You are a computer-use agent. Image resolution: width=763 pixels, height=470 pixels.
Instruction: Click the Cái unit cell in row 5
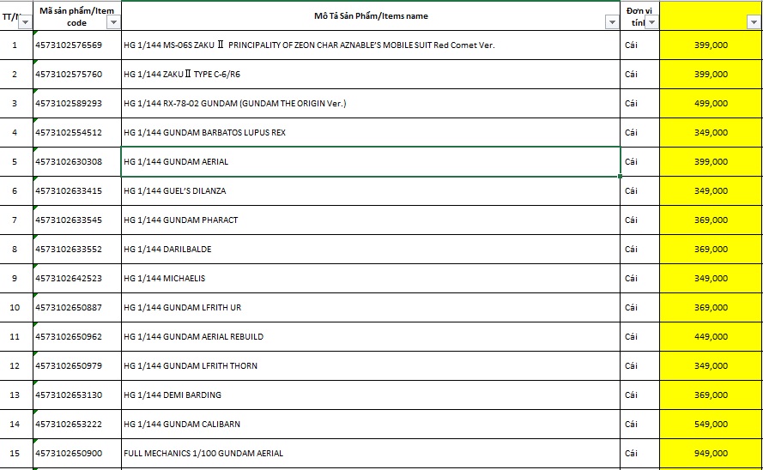click(640, 162)
